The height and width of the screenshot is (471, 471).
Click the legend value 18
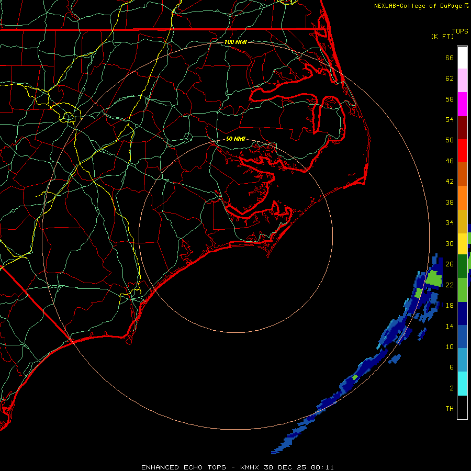pyautogui.click(x=450, y=306)
